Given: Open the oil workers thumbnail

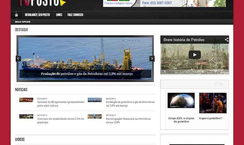Looking at the screenshot, I should click(213, 103).
